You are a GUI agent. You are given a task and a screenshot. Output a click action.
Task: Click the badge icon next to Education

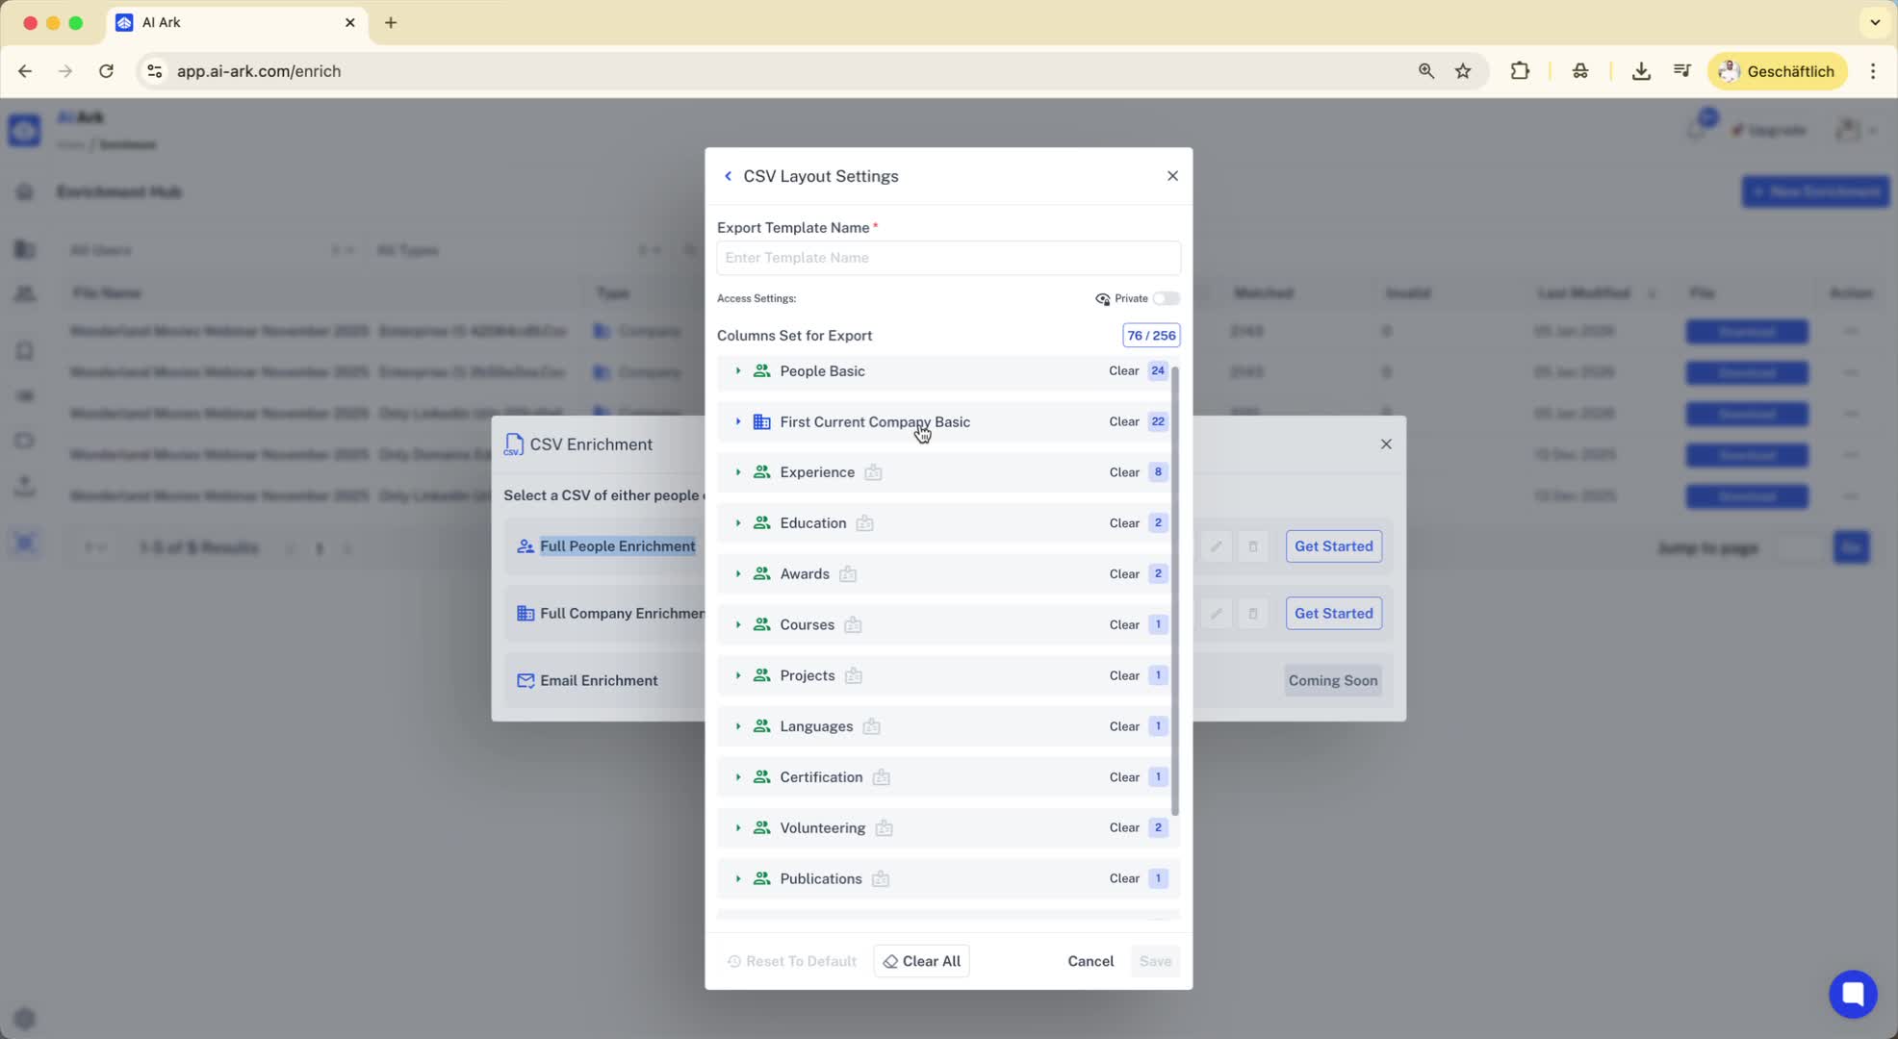pyautogui.click(x=864, y=523)
